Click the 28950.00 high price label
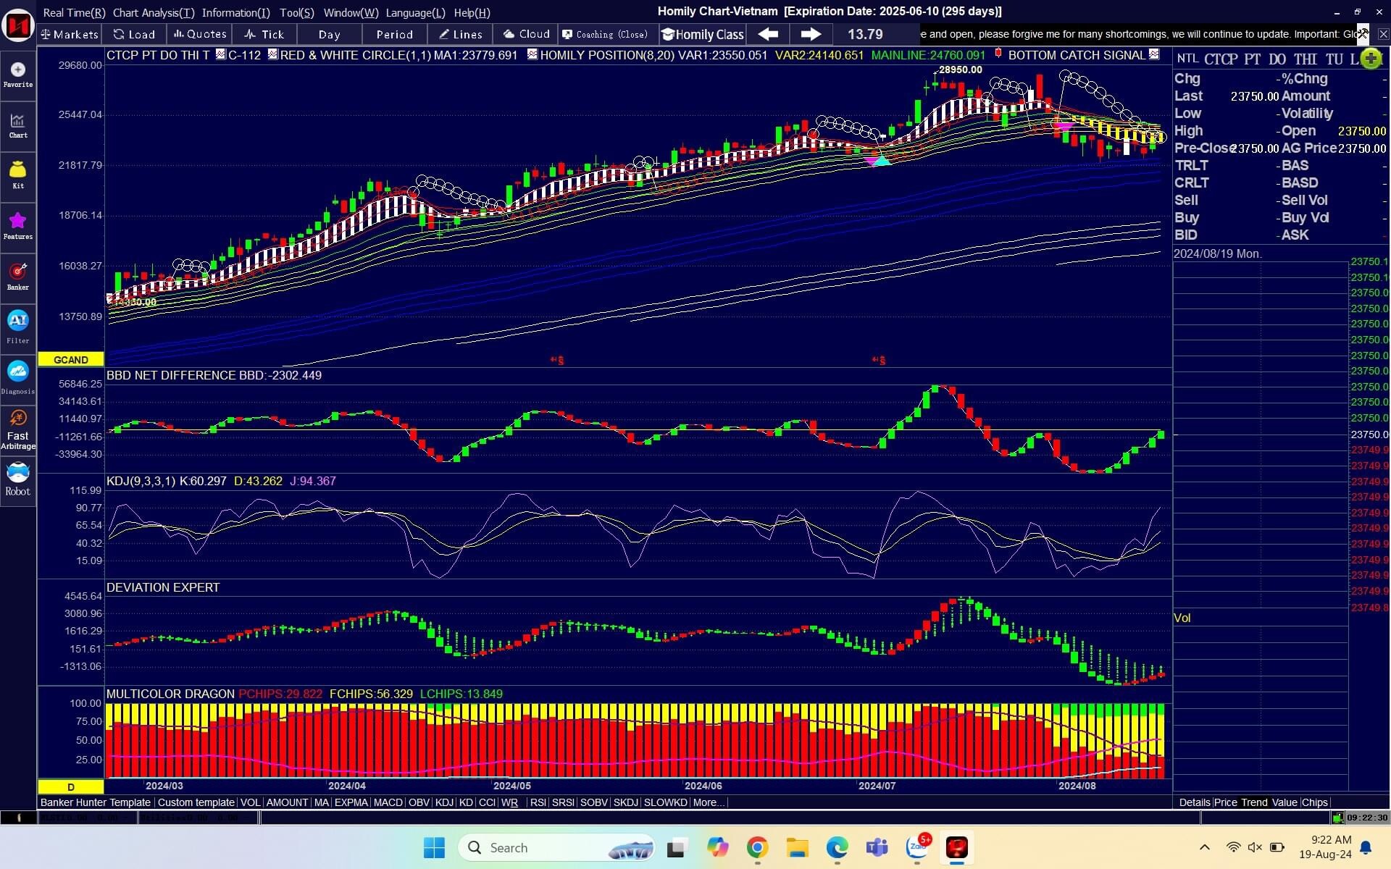Viewport: 1391px width, 869px height. tap(960, 70)
